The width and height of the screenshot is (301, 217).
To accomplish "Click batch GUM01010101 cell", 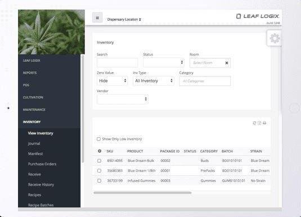I will click(x=233, y=180).
